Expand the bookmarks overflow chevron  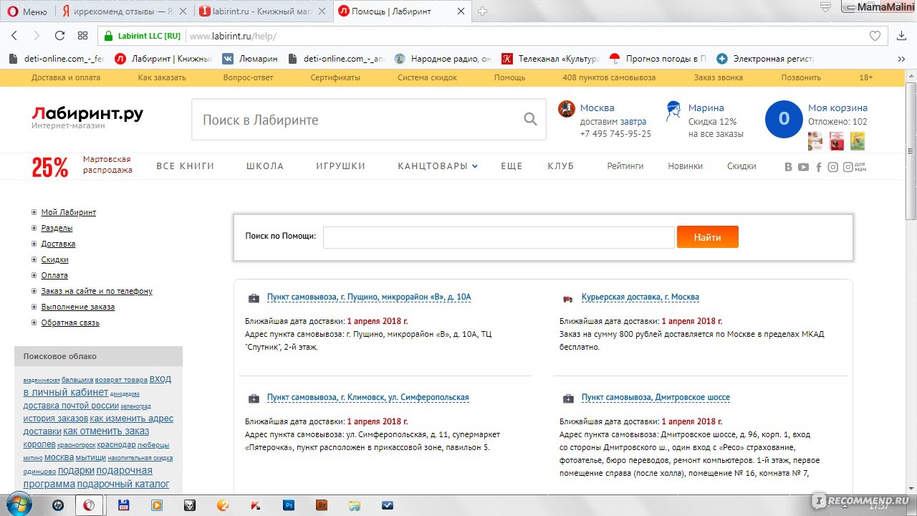pos(901,59)
